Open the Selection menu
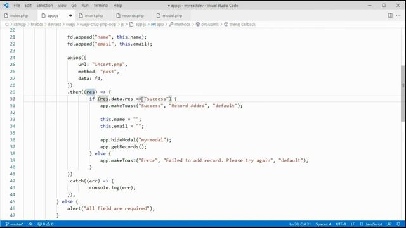The width and height of the screenshot is (406, 228). [x=44, y=6]
